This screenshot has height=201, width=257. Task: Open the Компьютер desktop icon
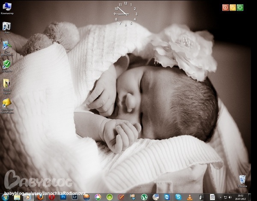click(7, 7)
